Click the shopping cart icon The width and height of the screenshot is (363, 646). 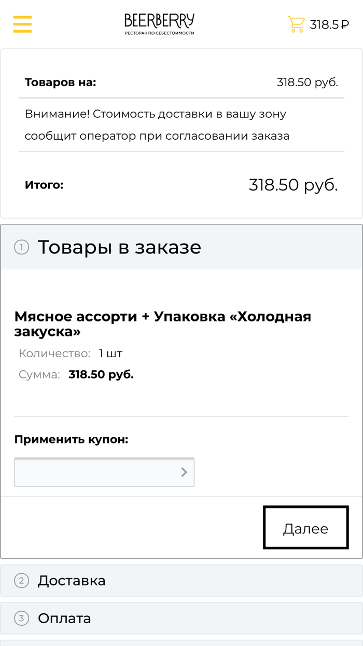pos(296,23)
